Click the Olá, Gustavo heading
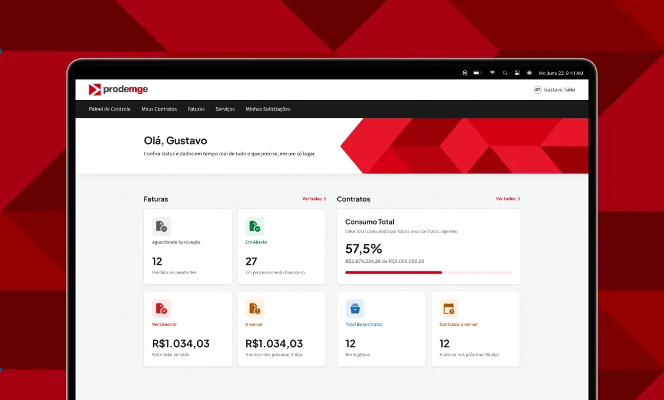Image resolution: width=664 pixels, height=400 pixels. coord(175,141)
